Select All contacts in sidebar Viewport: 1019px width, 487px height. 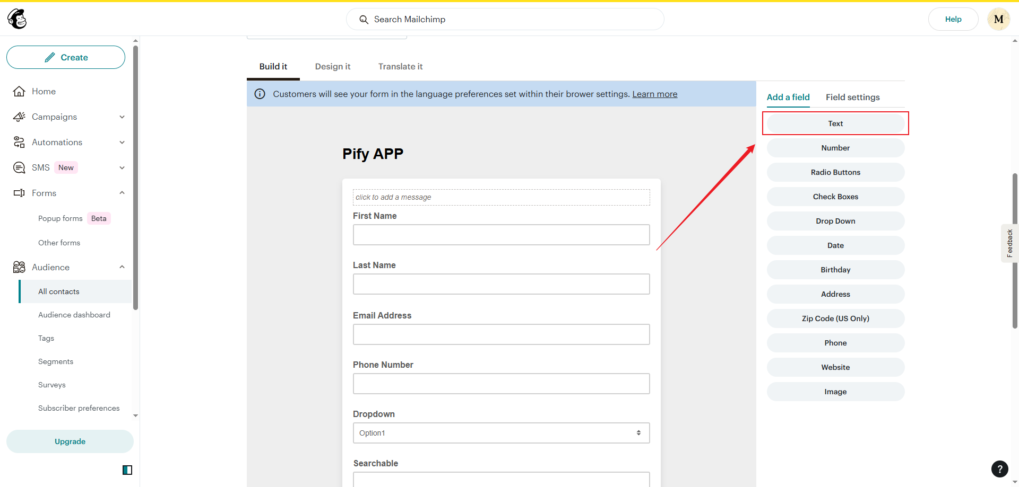click(x=75, y=291)
